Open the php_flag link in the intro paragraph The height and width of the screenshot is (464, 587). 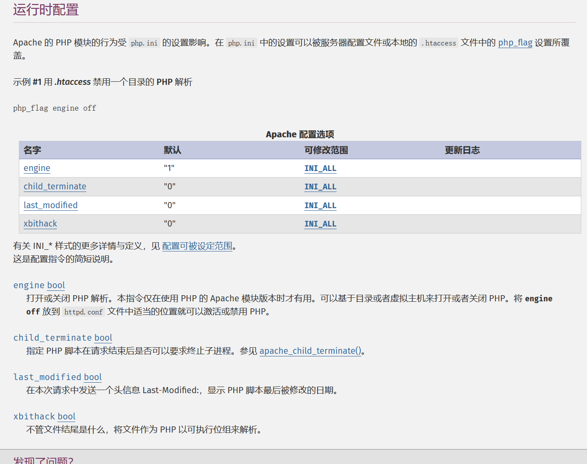[515, 42]
